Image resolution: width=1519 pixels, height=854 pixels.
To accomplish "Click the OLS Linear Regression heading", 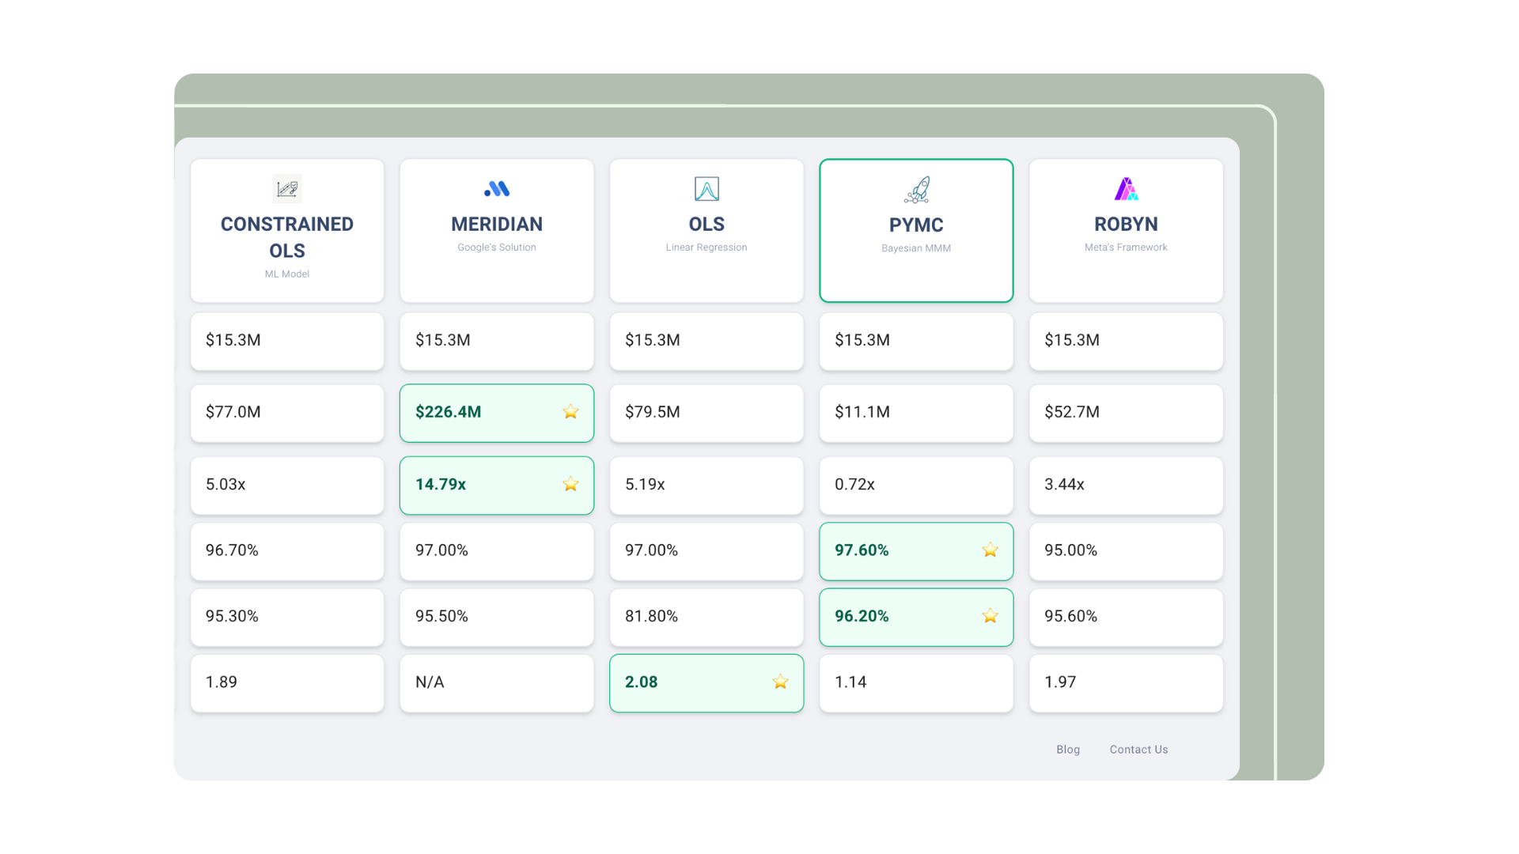I will pyautogui.click(x=706, y=225).
